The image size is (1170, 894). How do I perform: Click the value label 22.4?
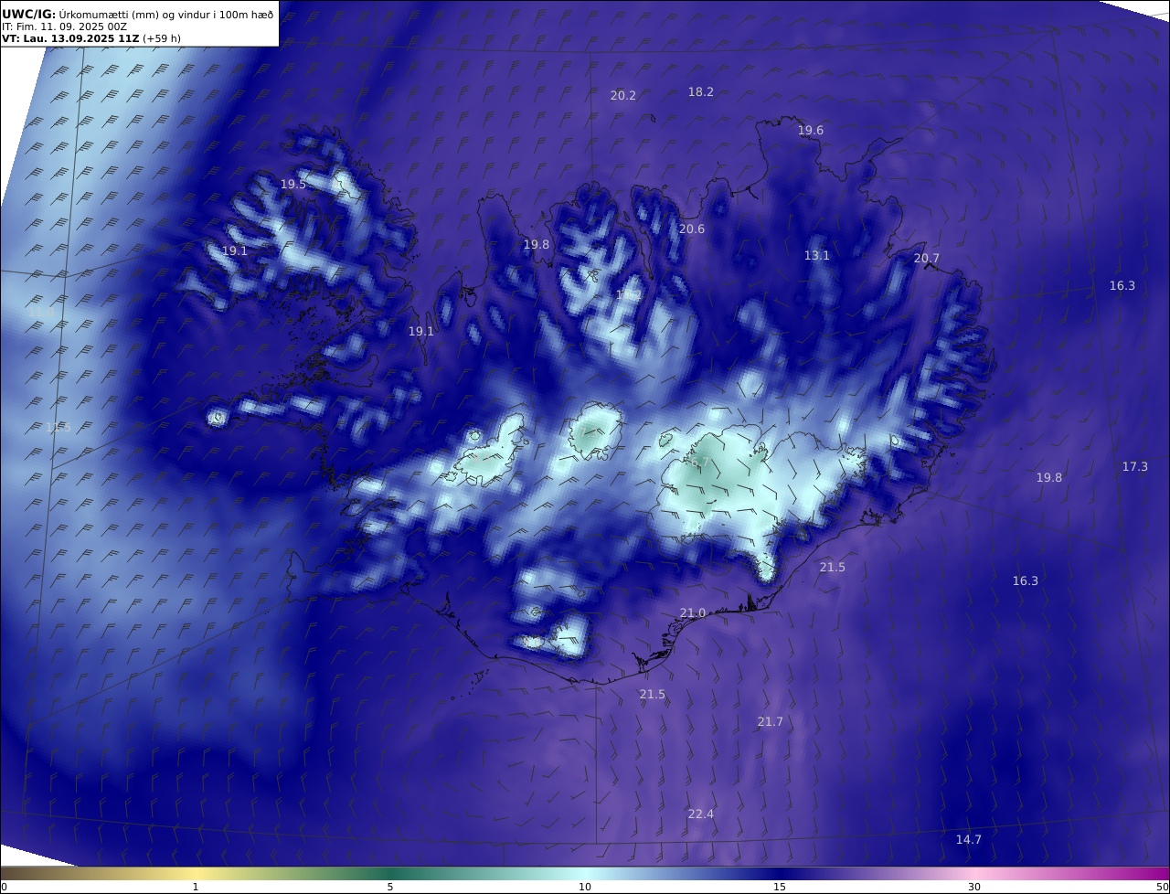[701, 814]
